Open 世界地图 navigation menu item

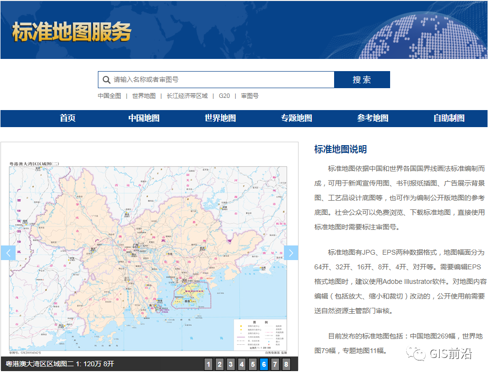tap(220, 118)
